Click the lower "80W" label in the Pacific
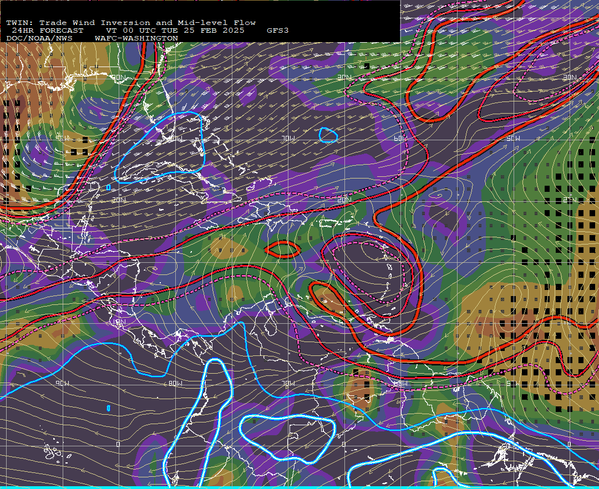Viewport: 599px width, 489px height. [176, 383]
